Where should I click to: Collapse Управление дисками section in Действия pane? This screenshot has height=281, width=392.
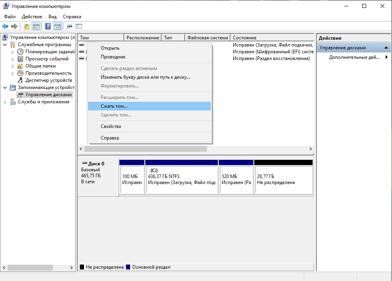pyautogui.click(x=386, y=47)
